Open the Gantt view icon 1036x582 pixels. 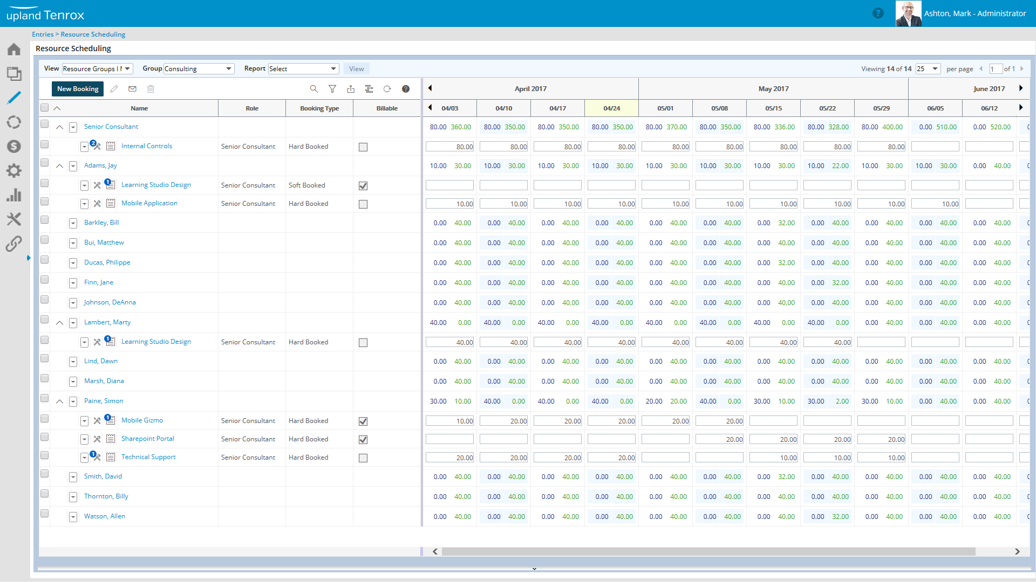click(369, 89)
